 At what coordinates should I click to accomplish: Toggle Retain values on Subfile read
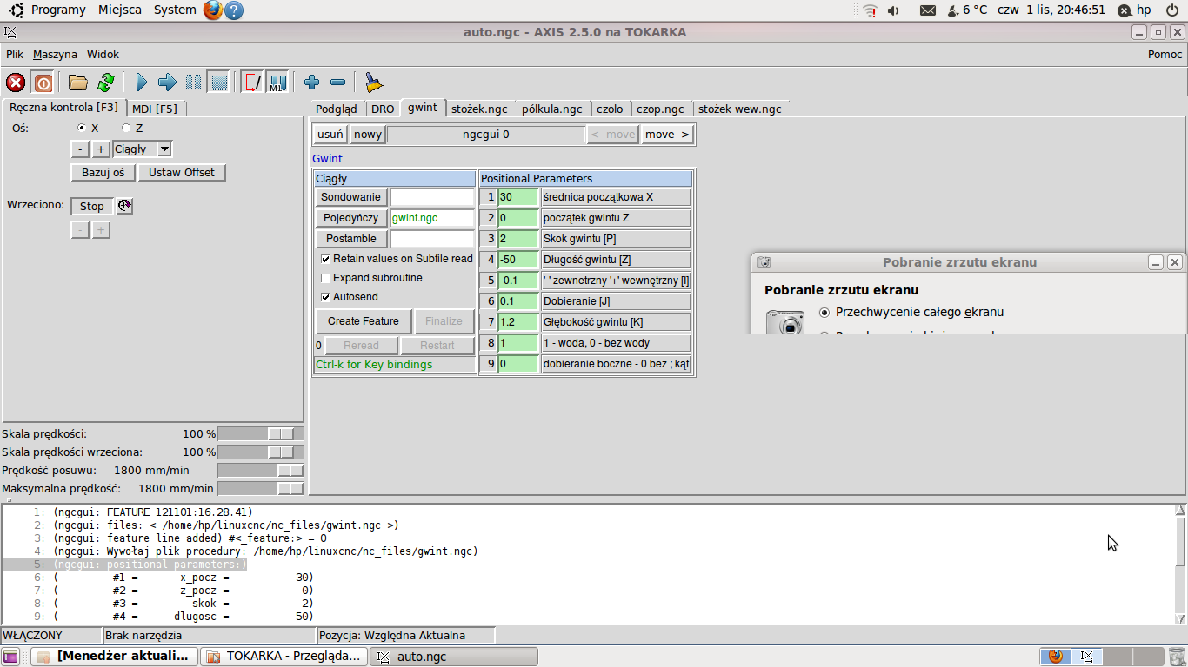pos(325,259)
